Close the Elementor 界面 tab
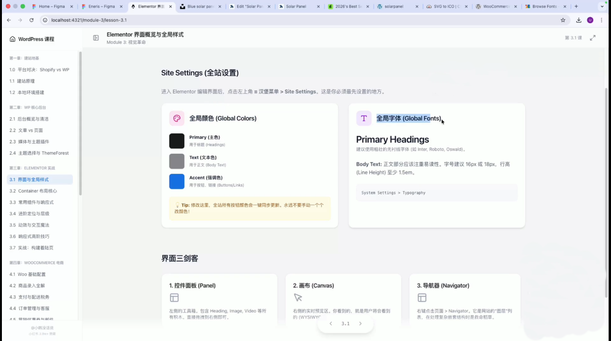The image size is (611, 341). click(x=171, y=7)
